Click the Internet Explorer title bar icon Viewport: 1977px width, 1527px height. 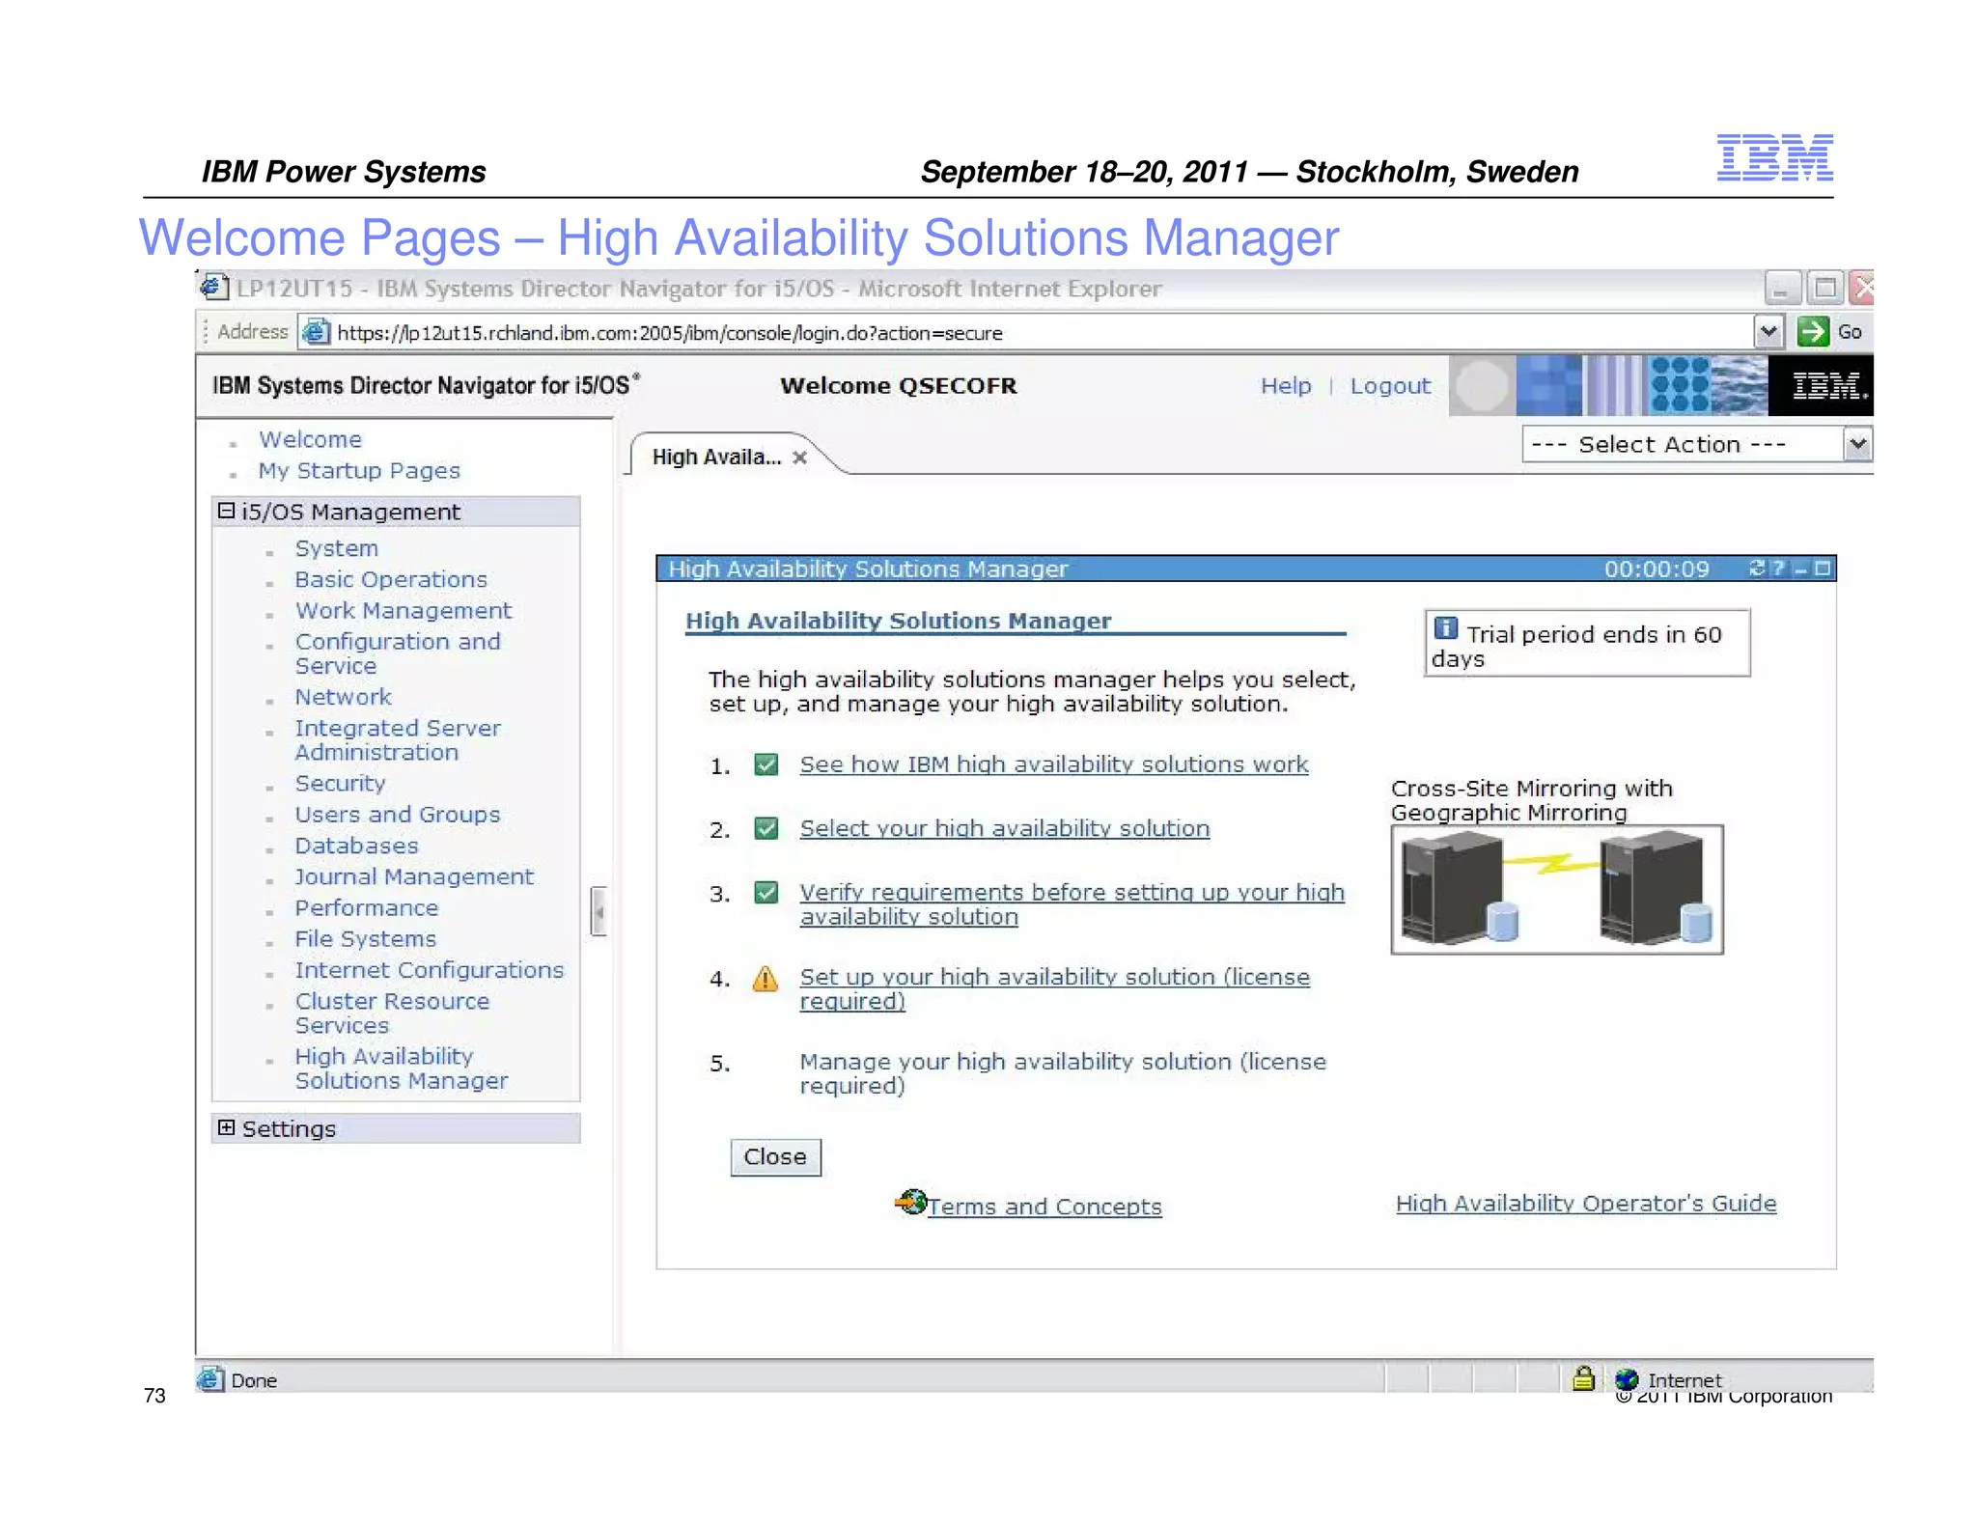[213, 288]
